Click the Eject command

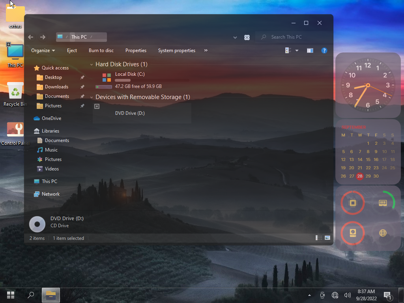pyautogui.click(x=72, y=50)
